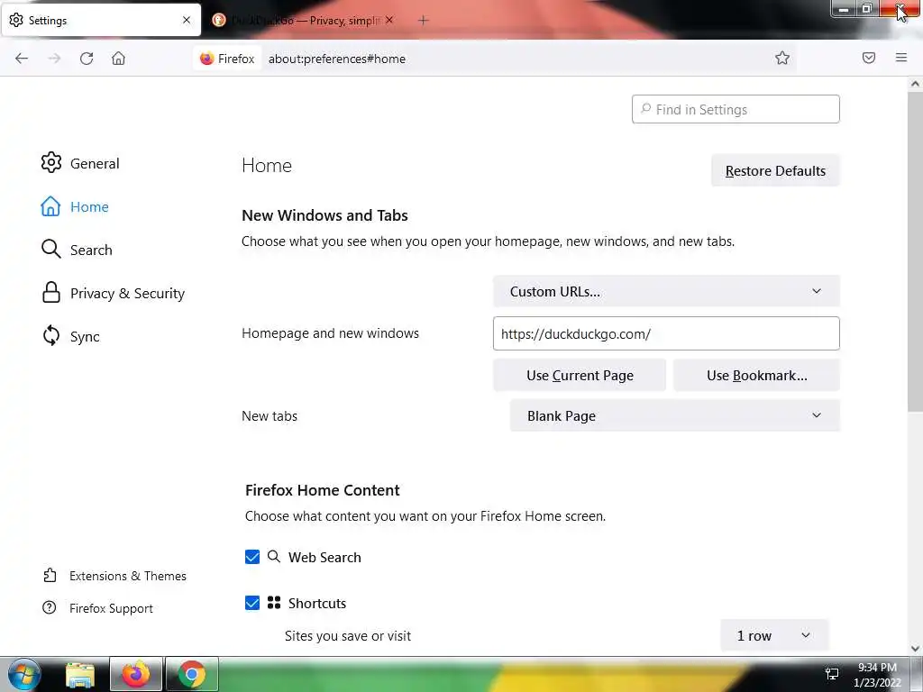Click the Restore Defaults button
The height and width of the screenshot is (692, 923).
click(x=775, y=170)
